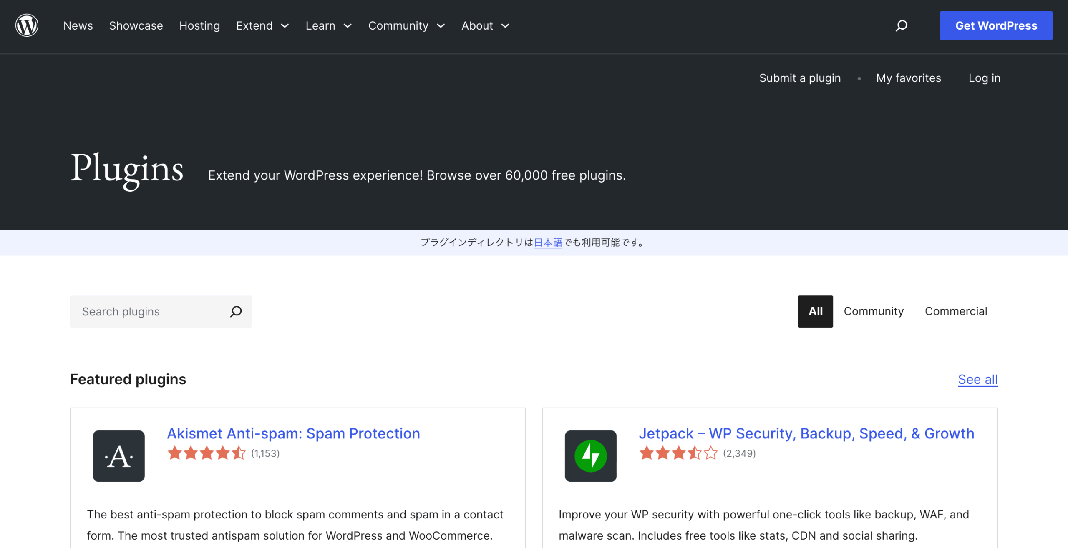Open the Akismet plugin icon thumbnail
This screenshot has width=1068, height=548.
118,456
